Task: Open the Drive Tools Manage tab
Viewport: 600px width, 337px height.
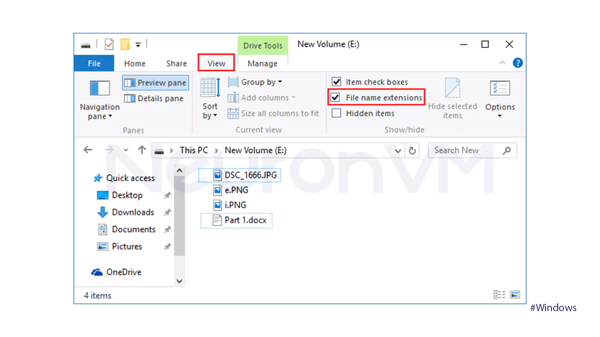Action: pyautogui.click(x=262, y=63)
